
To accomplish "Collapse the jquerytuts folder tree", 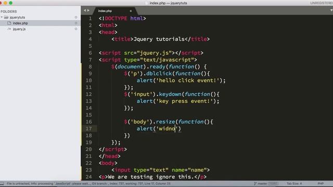I will tap(2, 17).
